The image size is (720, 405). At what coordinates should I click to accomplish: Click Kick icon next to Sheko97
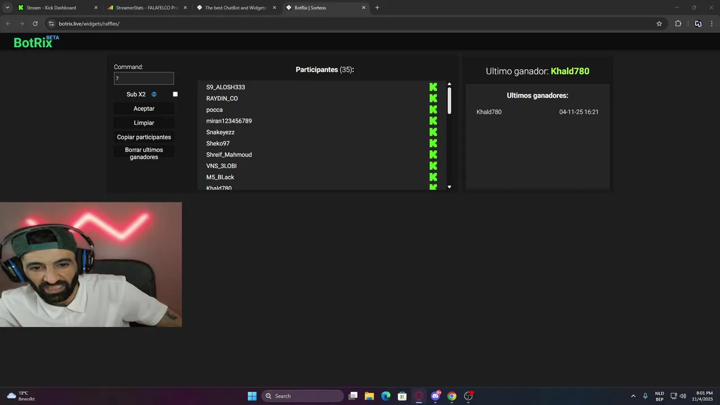pos(433,143)
